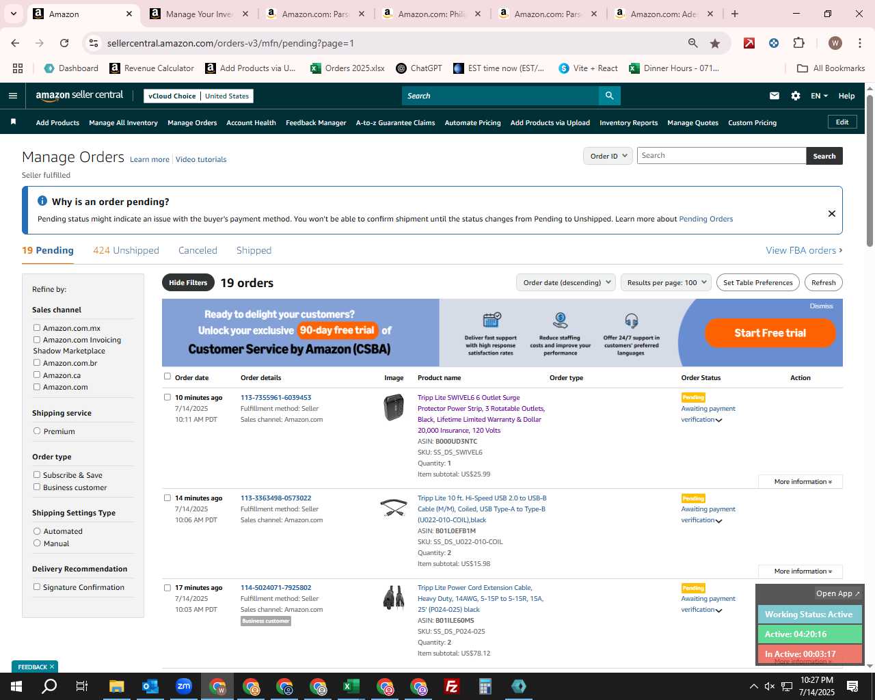Open the Seller Central hamburger menu
Viewport: 875px width, 700px height.
13,96
